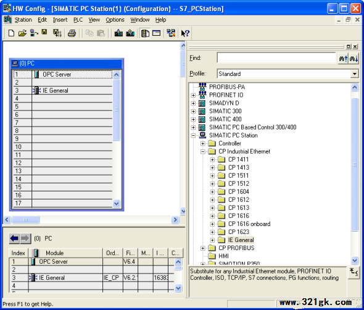Screen dimensions: 364x310
Task: Expand the SIMATIC 300 catalog node
Action: 193,111
